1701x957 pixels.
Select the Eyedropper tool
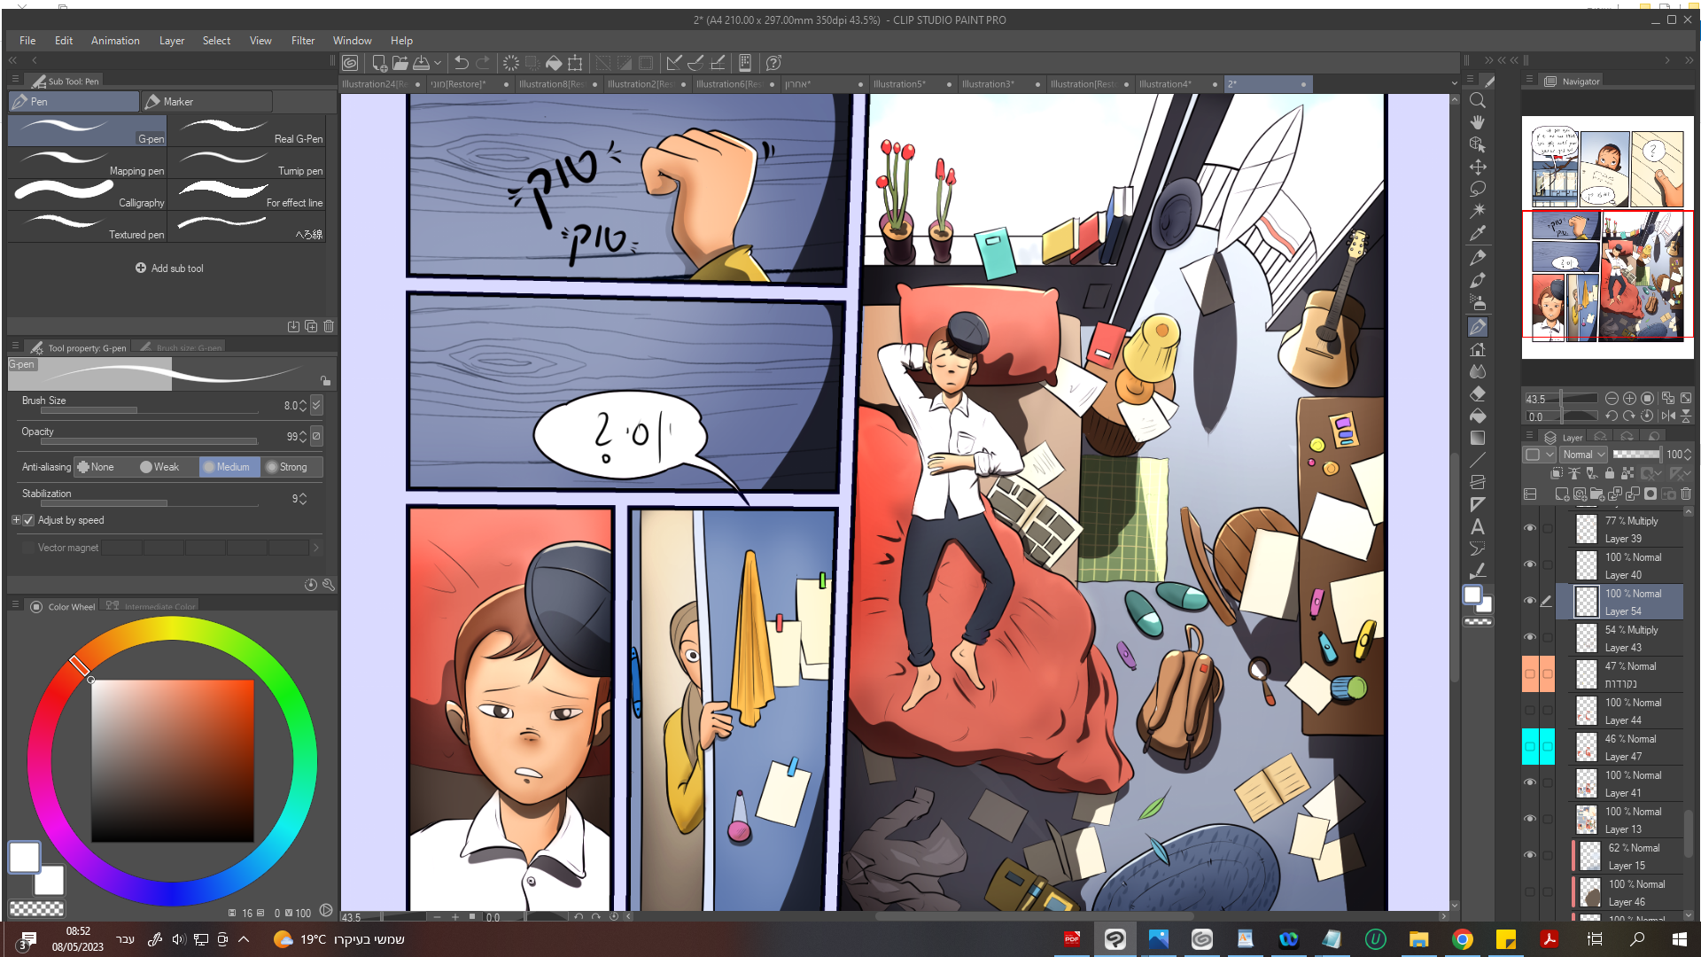(x=1477, y=234)
